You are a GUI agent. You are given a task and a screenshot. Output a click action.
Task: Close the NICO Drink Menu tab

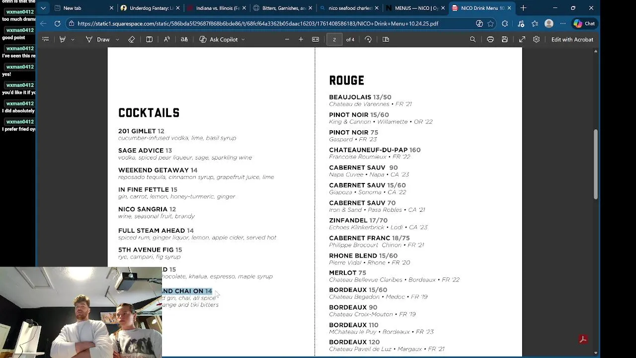(509, 8)
